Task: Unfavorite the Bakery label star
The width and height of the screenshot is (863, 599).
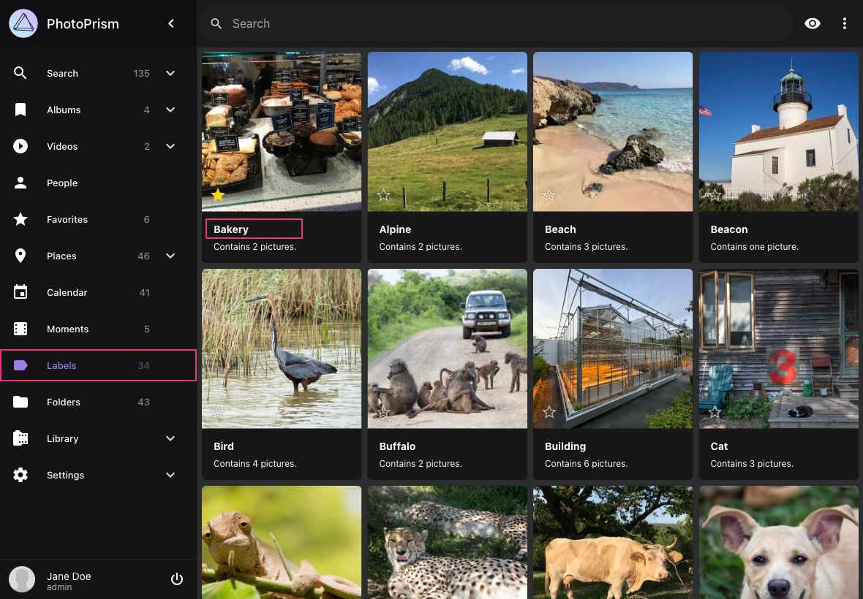Action: tap(218, 195)
